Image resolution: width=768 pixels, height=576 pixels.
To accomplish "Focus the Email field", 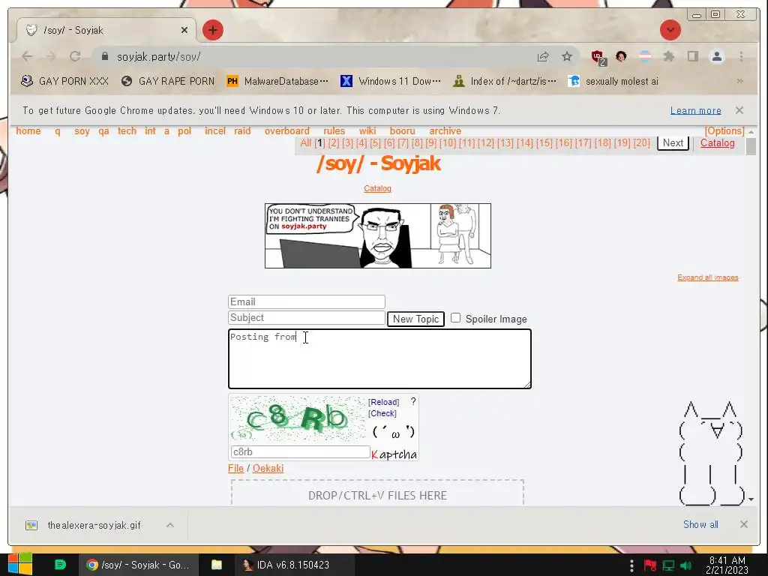I will (x=307, y=301).
